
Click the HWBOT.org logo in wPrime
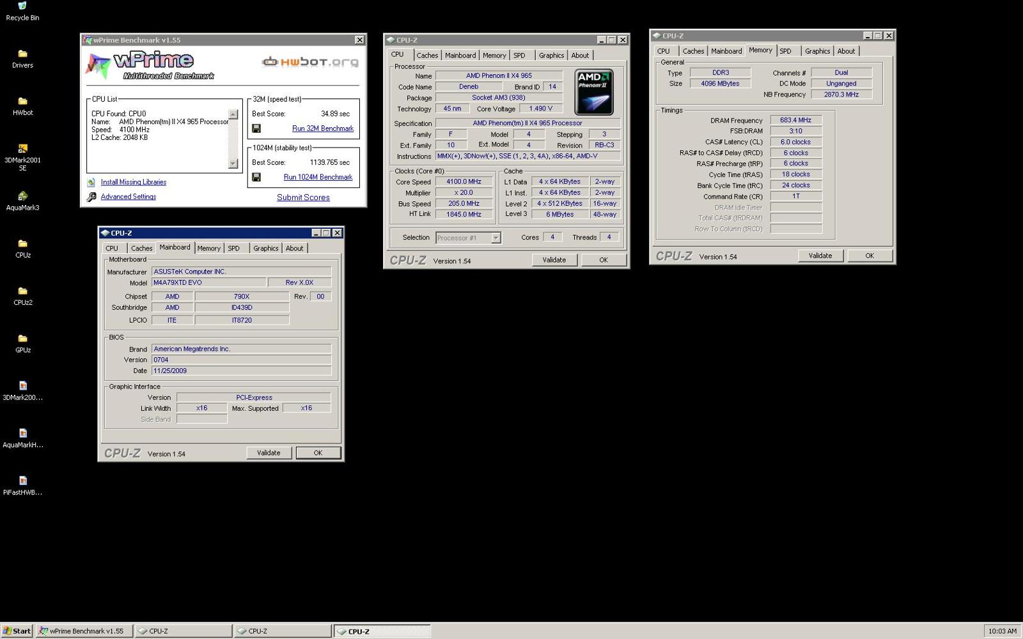coord(310,62)
